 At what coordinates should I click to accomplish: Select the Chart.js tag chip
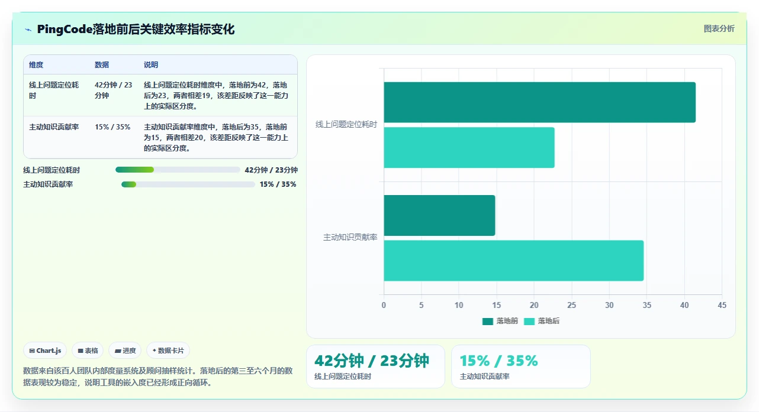coord(45,351)
